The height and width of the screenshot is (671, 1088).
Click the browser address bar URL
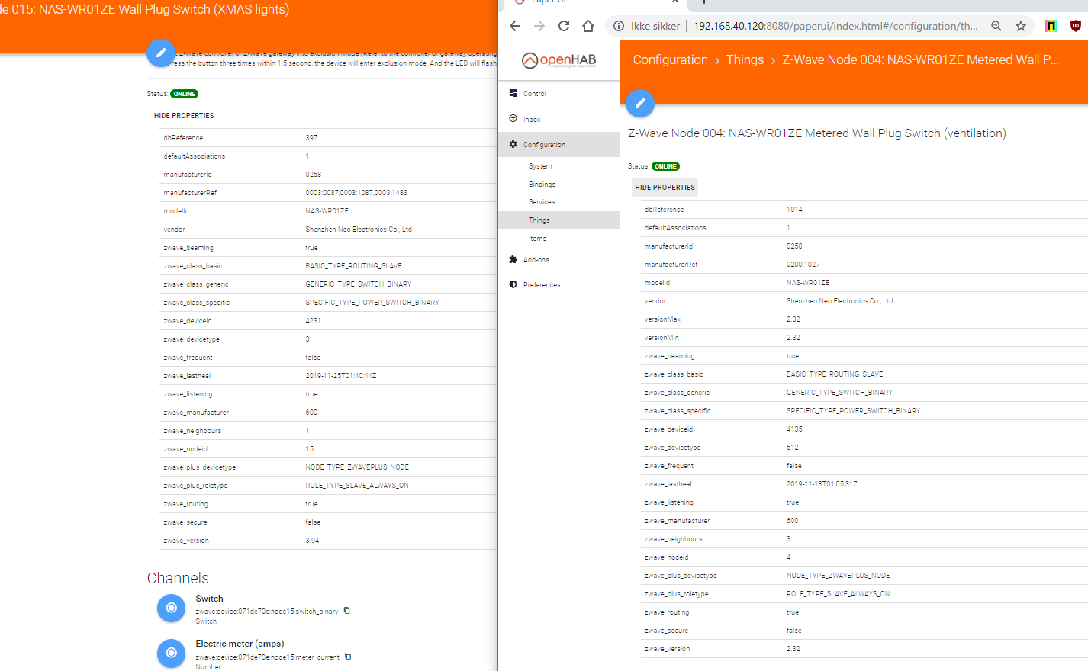click(835, 26)
